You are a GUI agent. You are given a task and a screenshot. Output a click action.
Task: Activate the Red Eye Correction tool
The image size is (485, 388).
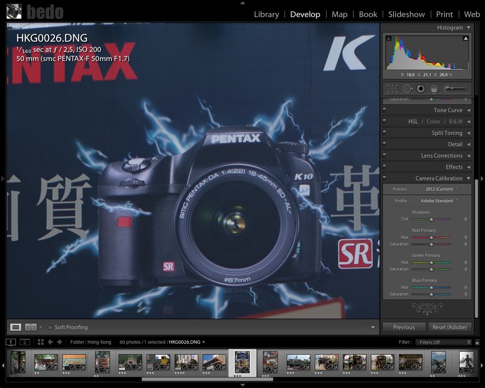(x=421, y=89)
